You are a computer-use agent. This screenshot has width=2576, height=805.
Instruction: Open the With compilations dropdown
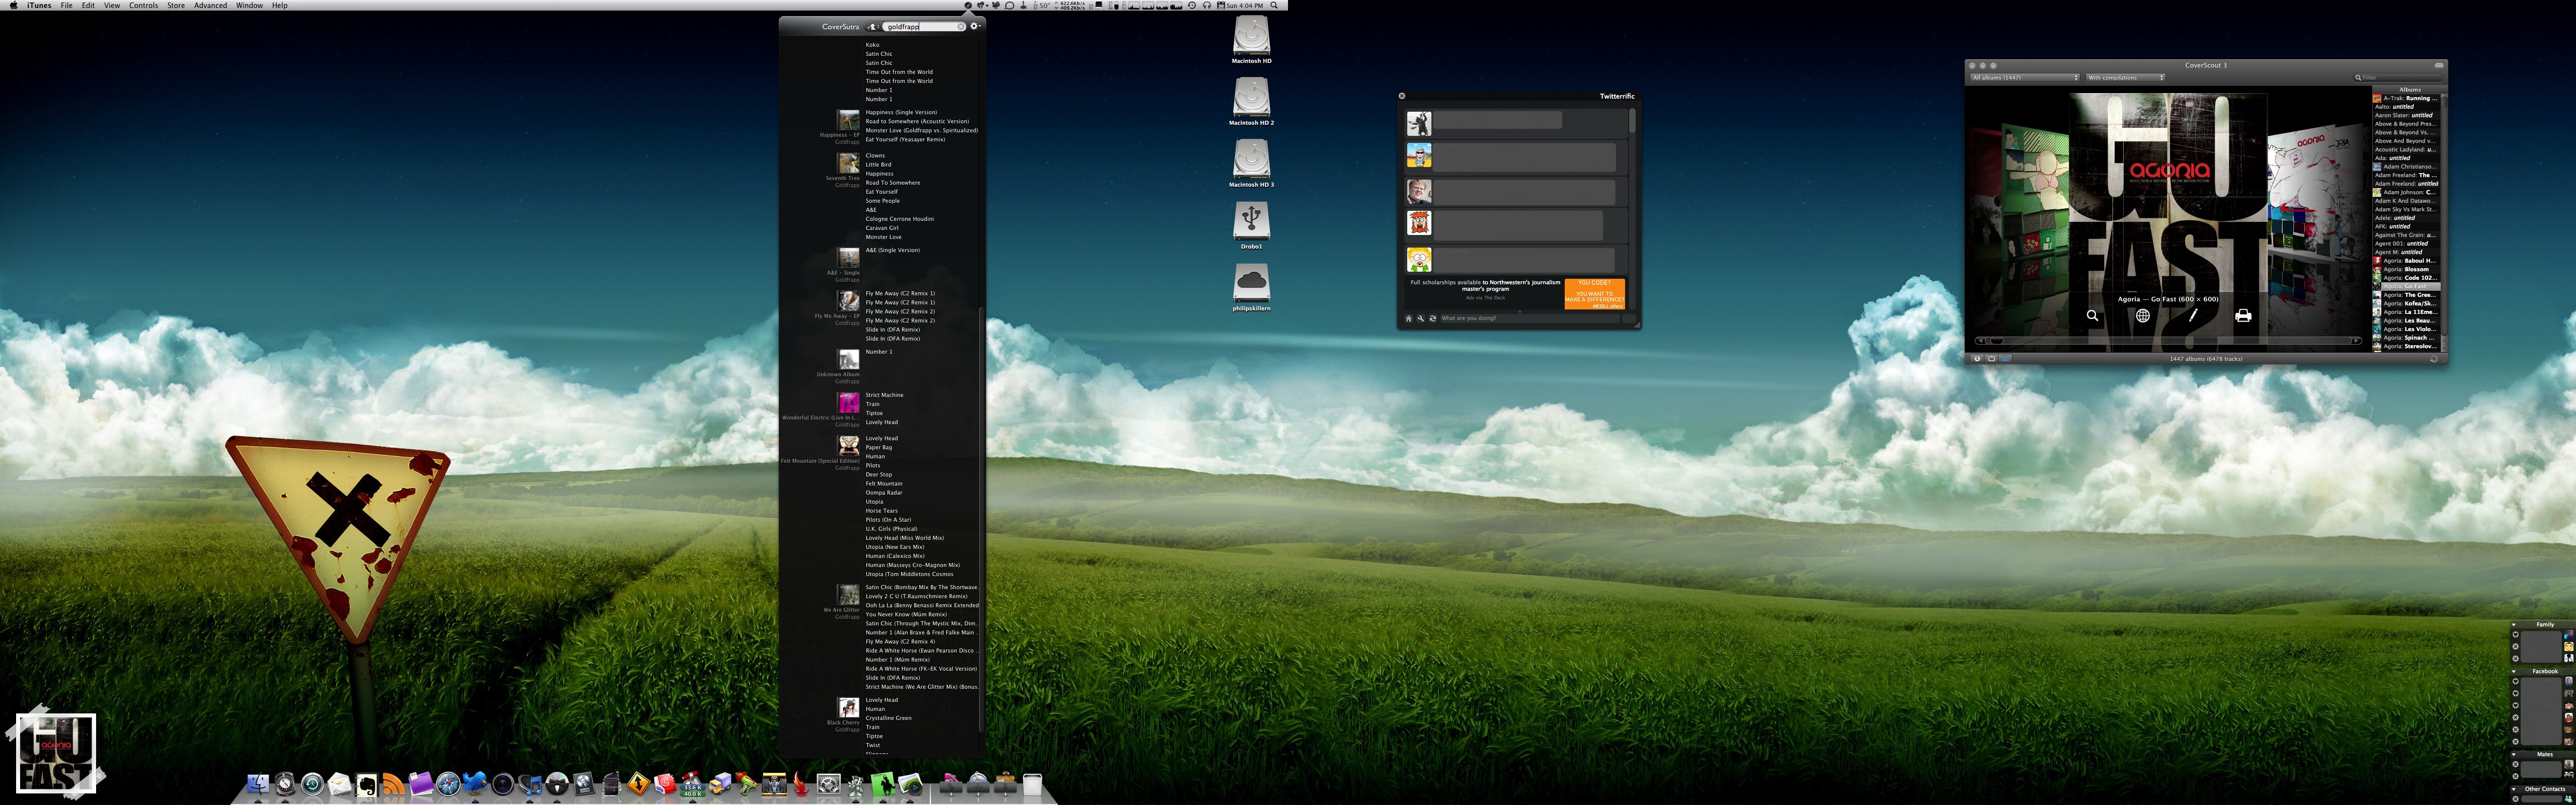pos(2126,77)
